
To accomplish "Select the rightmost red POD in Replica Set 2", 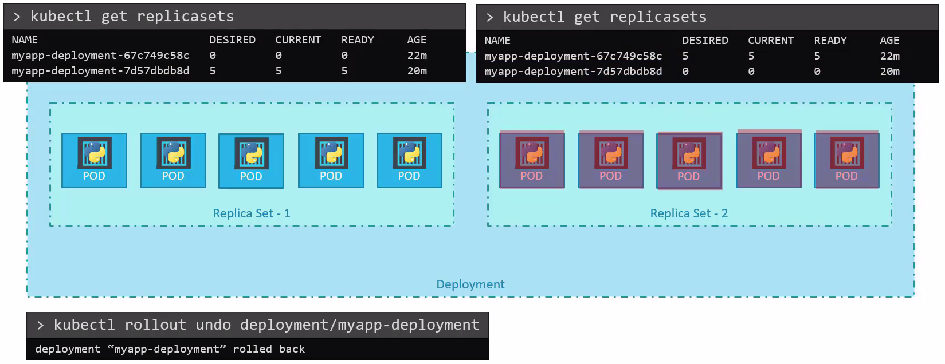I will click(x=846, y=160).
